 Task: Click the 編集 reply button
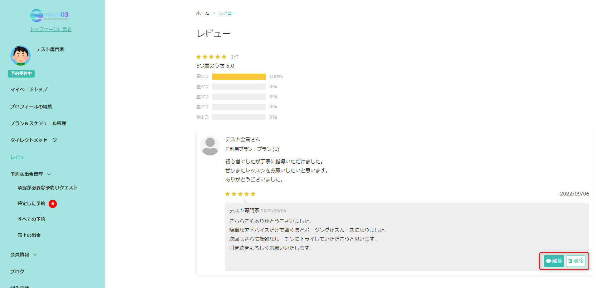coord(553,261)
